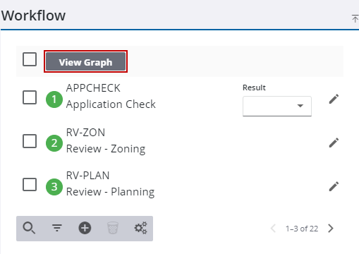Click the green step 3 badge
Image resolution: width=359 pixels, height=254 pixels.
54,187
